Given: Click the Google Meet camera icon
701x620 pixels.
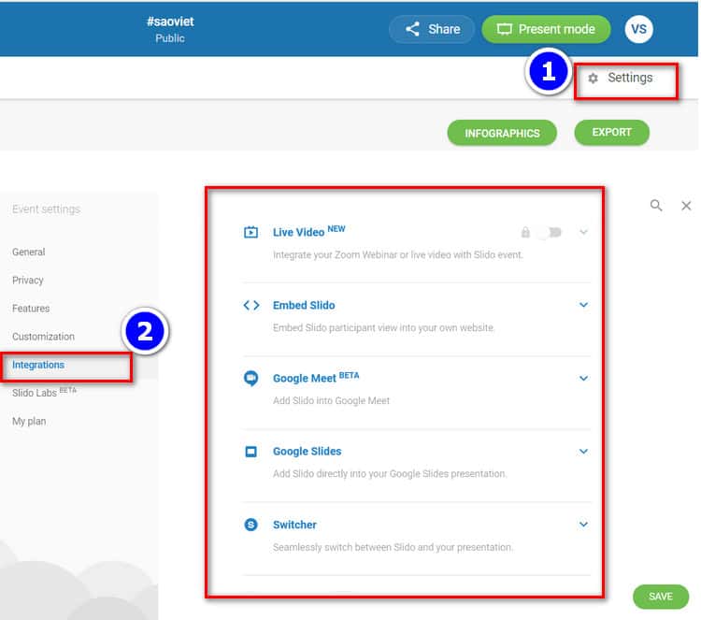Looking at the screenshot, I should (250, 379).
